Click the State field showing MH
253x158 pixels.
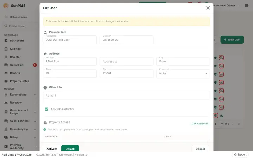click(x=70, y=73)
